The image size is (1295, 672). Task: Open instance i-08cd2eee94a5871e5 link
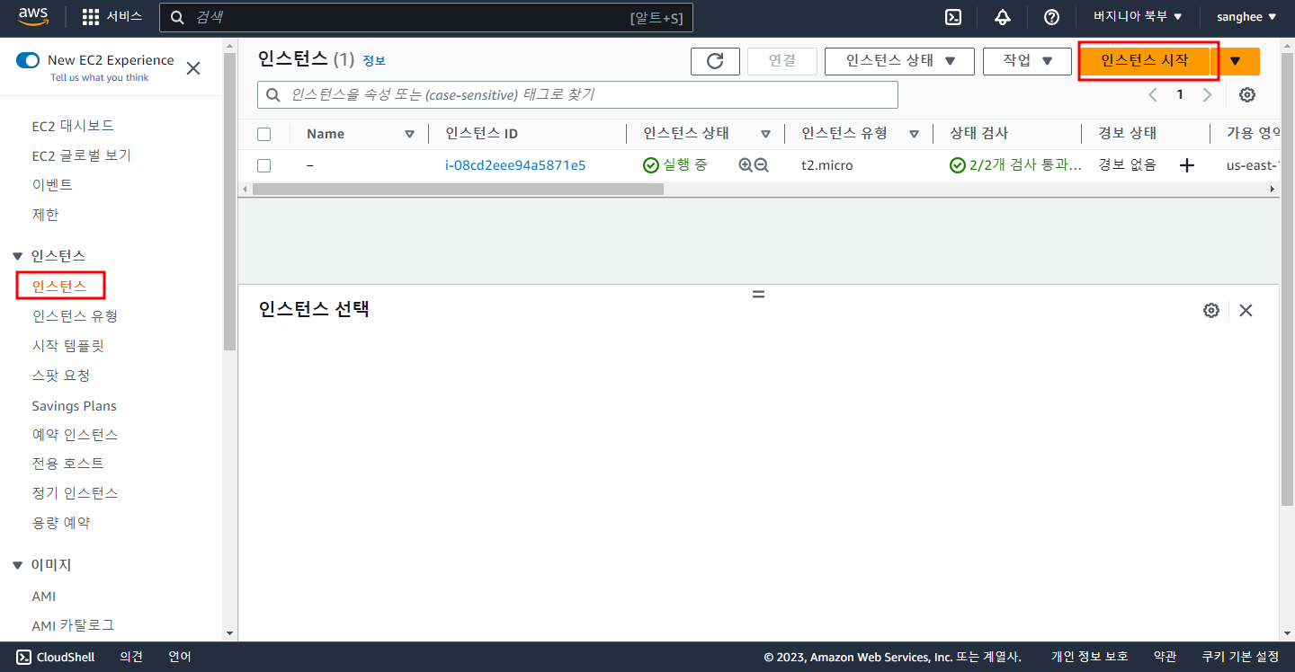(x=515, y=165)
